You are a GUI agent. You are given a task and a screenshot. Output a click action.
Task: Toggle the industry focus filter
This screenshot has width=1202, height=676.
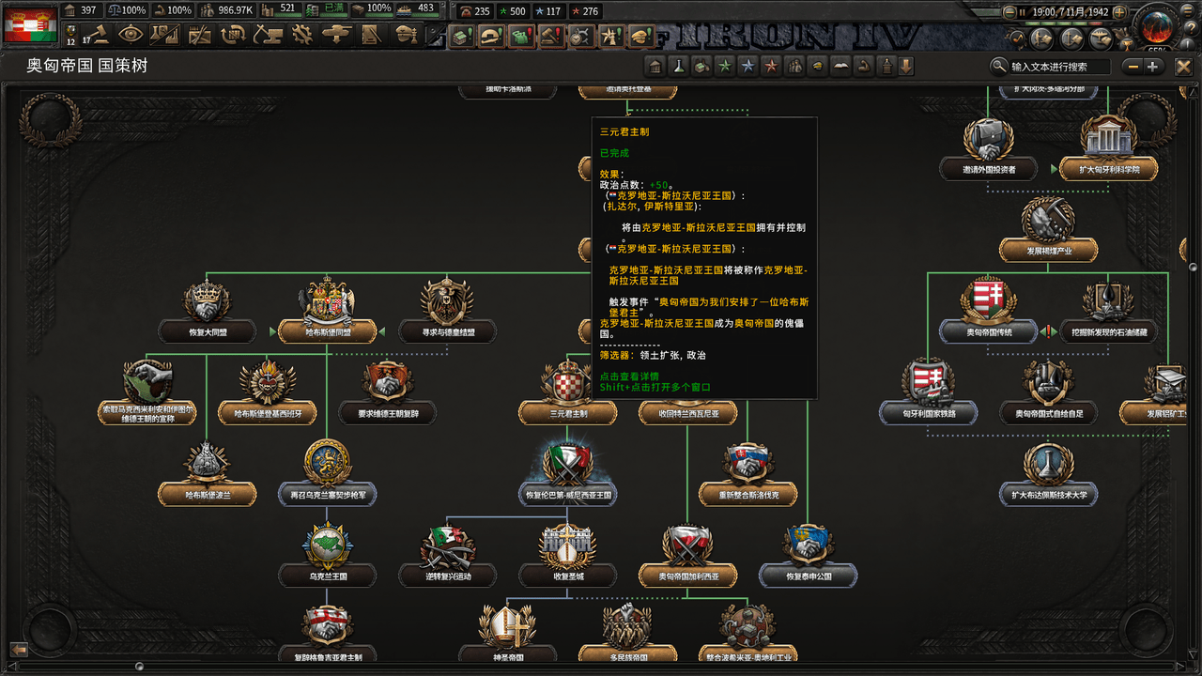point(701,66)
